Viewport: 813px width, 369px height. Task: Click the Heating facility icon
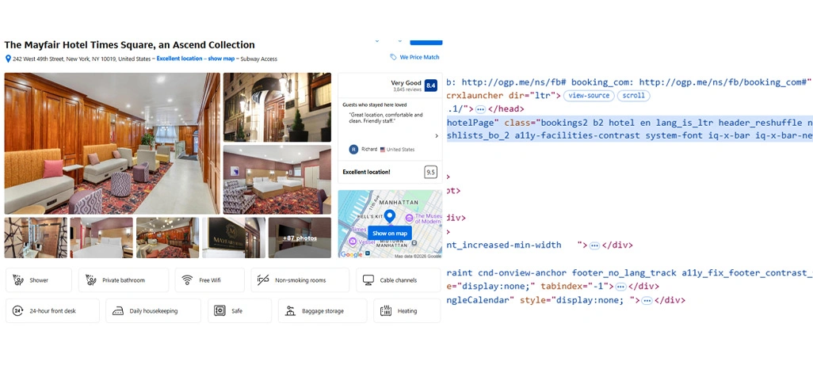(x=386, y=311)
